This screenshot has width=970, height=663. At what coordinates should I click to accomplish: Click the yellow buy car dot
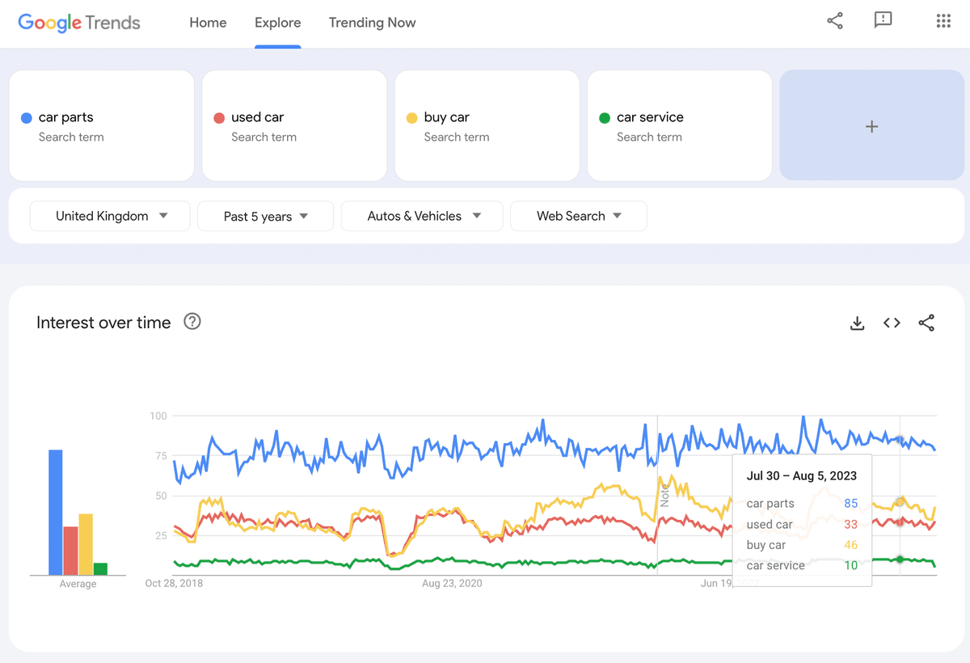[x=411, y=118]
